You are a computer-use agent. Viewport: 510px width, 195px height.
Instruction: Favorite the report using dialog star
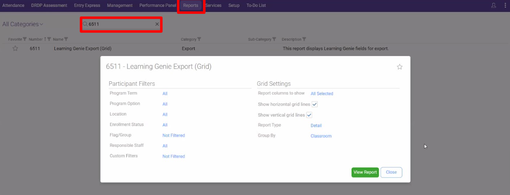click(x=400, y=67)
